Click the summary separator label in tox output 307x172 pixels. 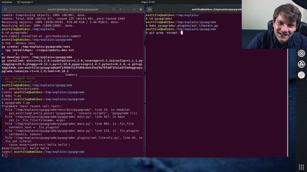point(71,75)
